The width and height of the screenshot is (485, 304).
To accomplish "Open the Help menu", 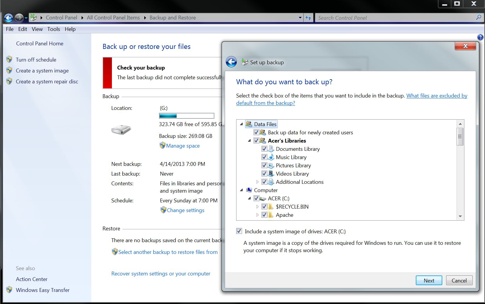I will click(x=70, y=29).
